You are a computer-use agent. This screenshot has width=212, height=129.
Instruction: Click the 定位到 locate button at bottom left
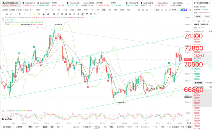[x=8, y=127]
